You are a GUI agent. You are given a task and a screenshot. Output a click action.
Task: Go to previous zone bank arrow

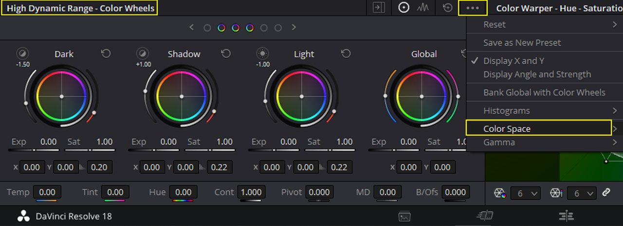pyautogui.click(x=192, y=28)
